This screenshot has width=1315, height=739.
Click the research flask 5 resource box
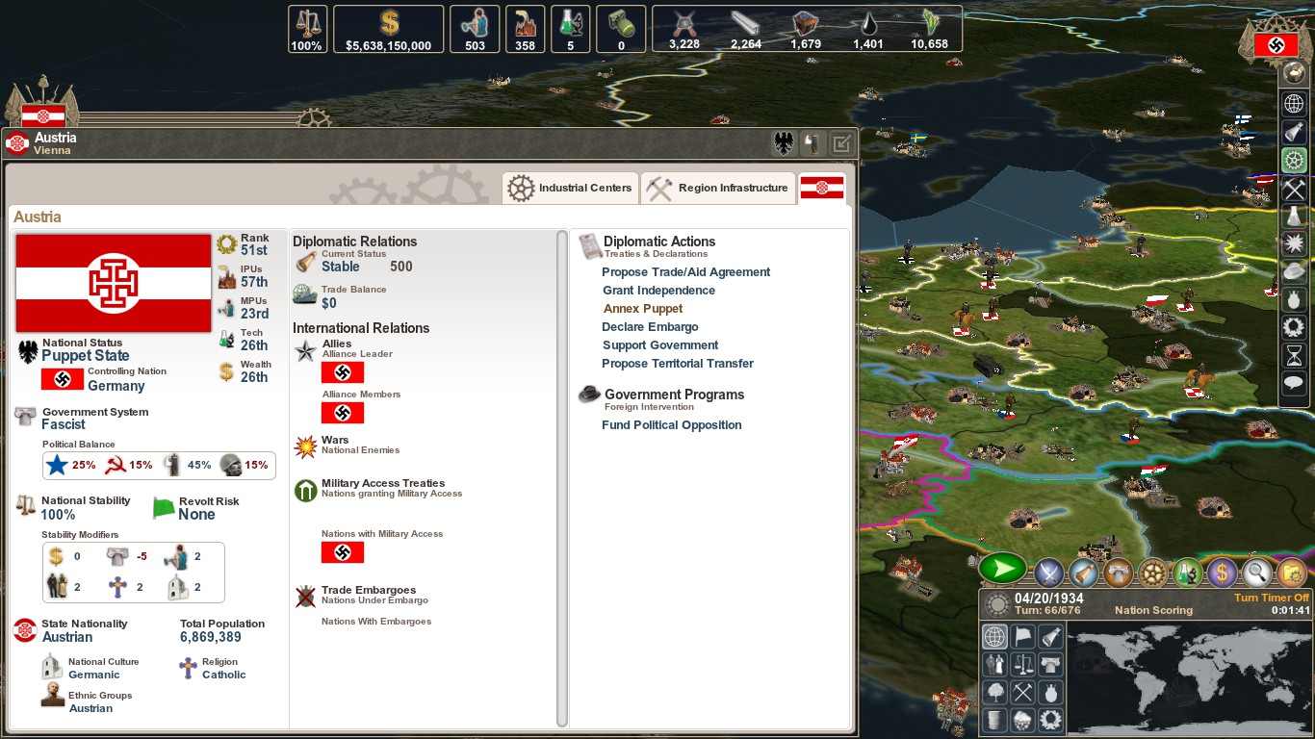coord(570,29)
